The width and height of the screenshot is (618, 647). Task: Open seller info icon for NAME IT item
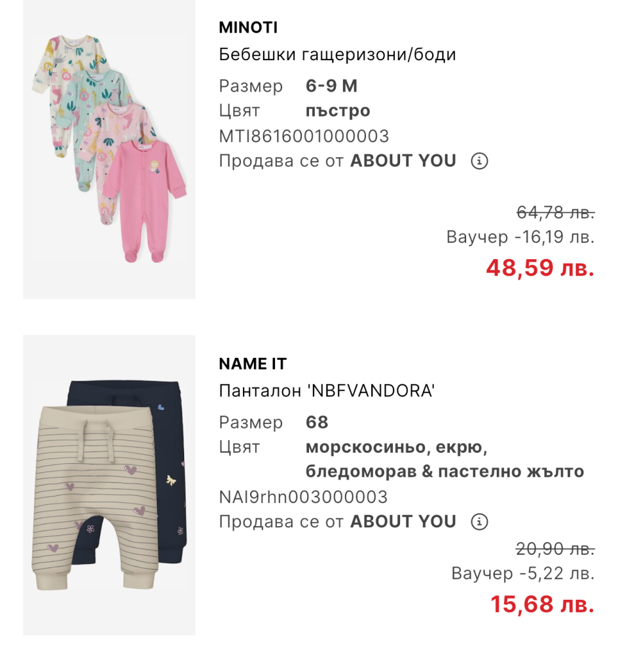[479, 521]
